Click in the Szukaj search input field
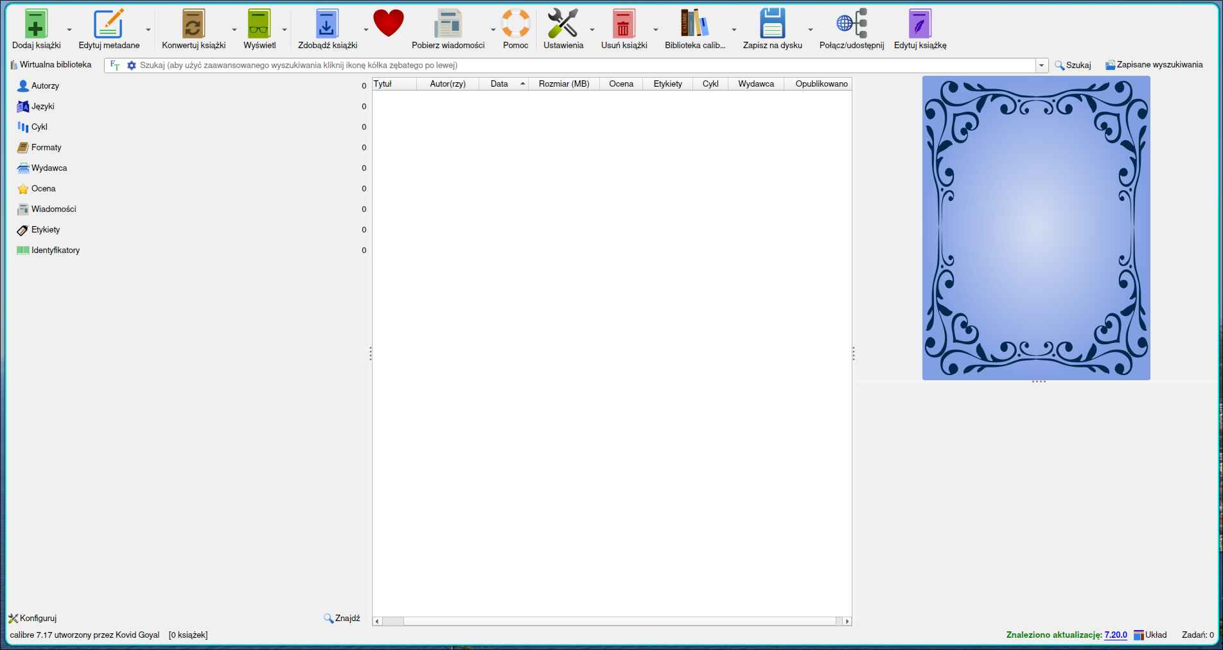The image size is (1223, 650). coord(578,66)
